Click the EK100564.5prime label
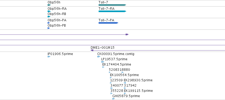The image size is (225, 100). (x=125, y=75)
